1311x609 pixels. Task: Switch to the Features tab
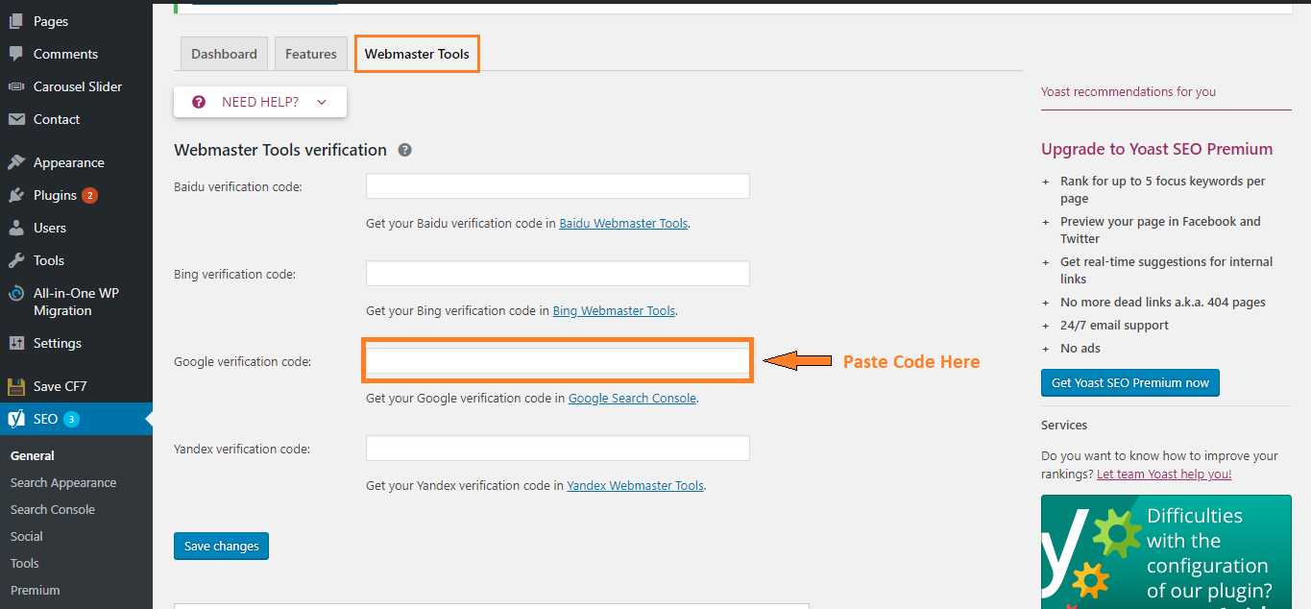(x=311, y=54)
